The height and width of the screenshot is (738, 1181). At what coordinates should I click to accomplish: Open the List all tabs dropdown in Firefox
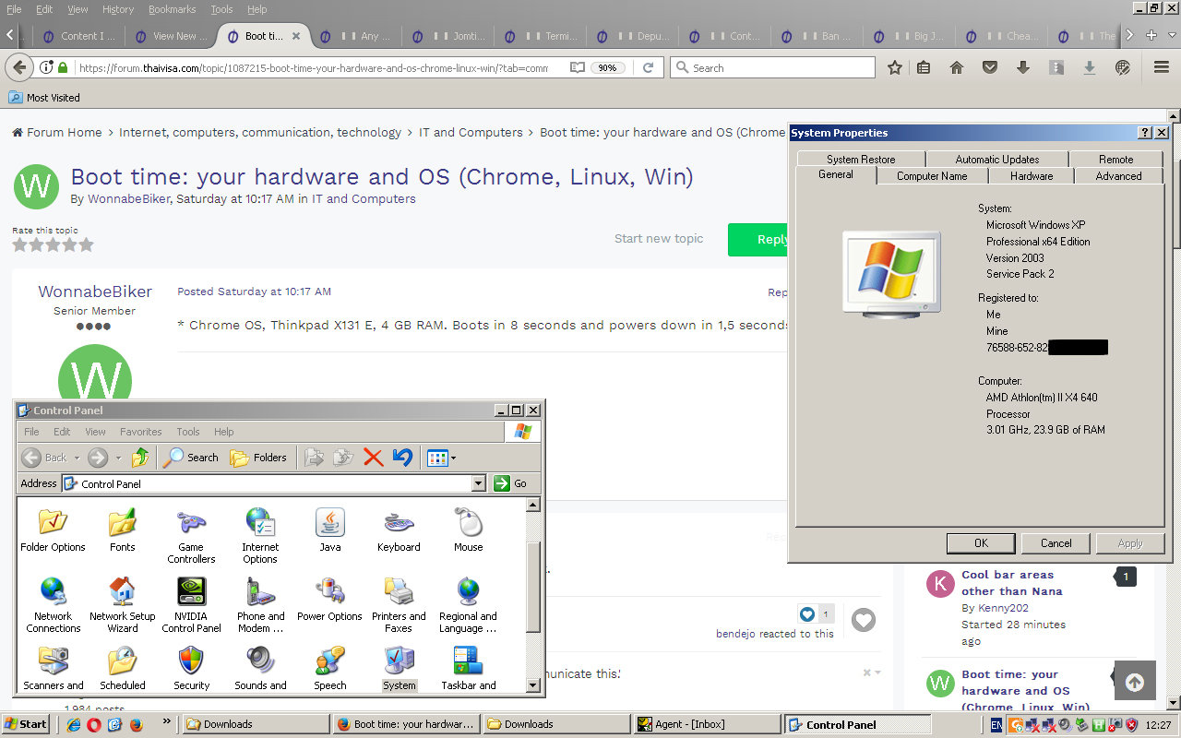pyautogui.click(x=1171, y=35)
